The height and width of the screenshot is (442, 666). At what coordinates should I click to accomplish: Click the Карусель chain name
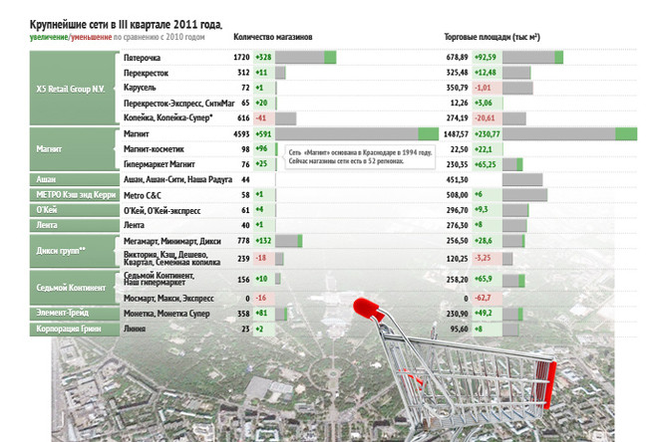coord(141,88)
